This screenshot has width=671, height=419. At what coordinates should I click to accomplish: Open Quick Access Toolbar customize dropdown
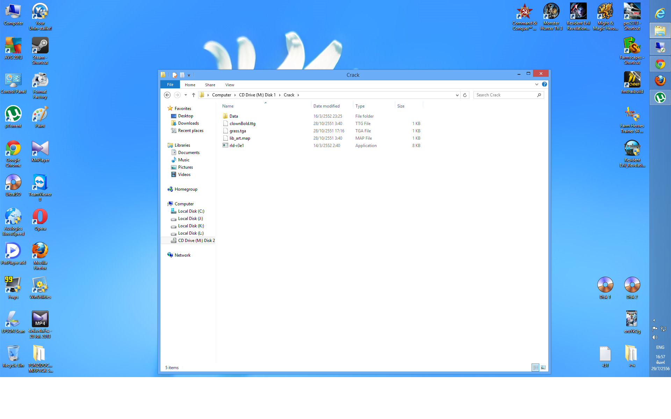tap(189, 75)
